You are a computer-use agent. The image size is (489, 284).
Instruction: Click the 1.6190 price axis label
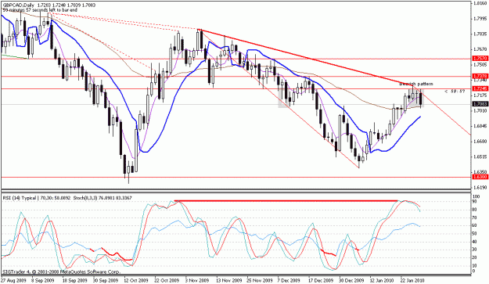point(480,187)
